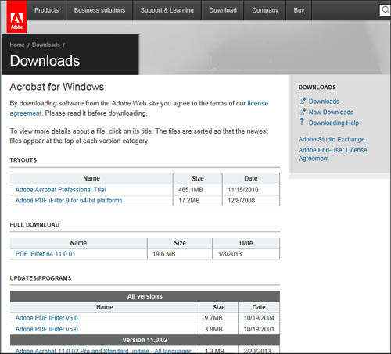391x354 pixels.
Task: Click the FULL DOWNLOAD section heading
Action: [x=34, y=225]
